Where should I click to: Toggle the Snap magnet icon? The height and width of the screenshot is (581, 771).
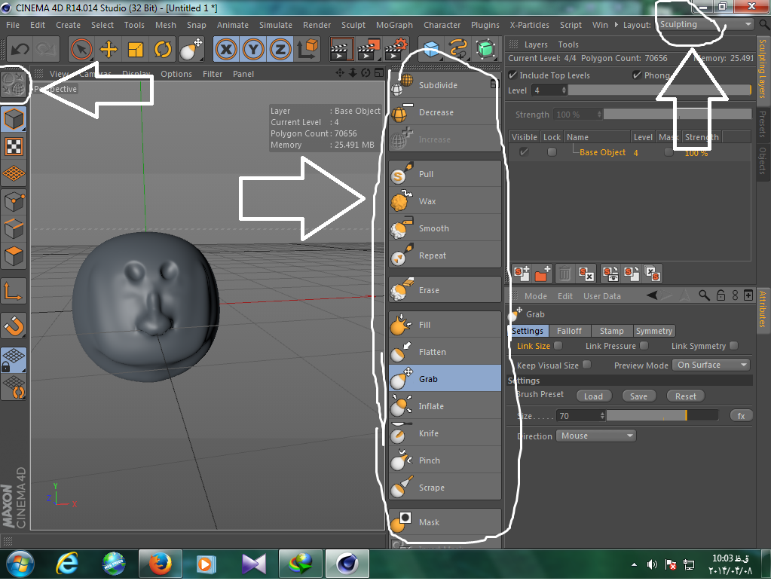click(14, 326)
